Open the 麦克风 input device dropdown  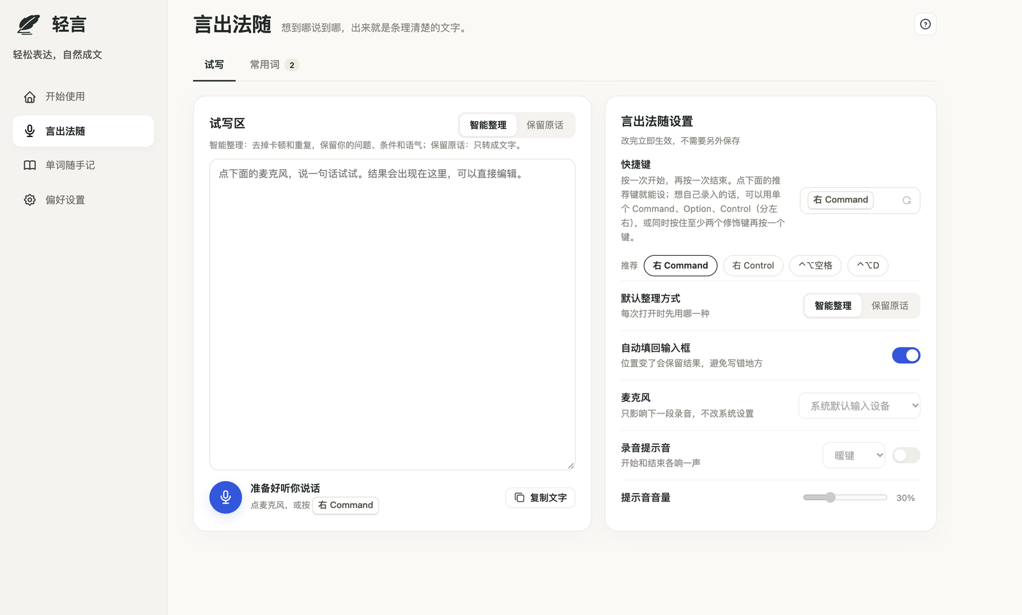[859, 406]
